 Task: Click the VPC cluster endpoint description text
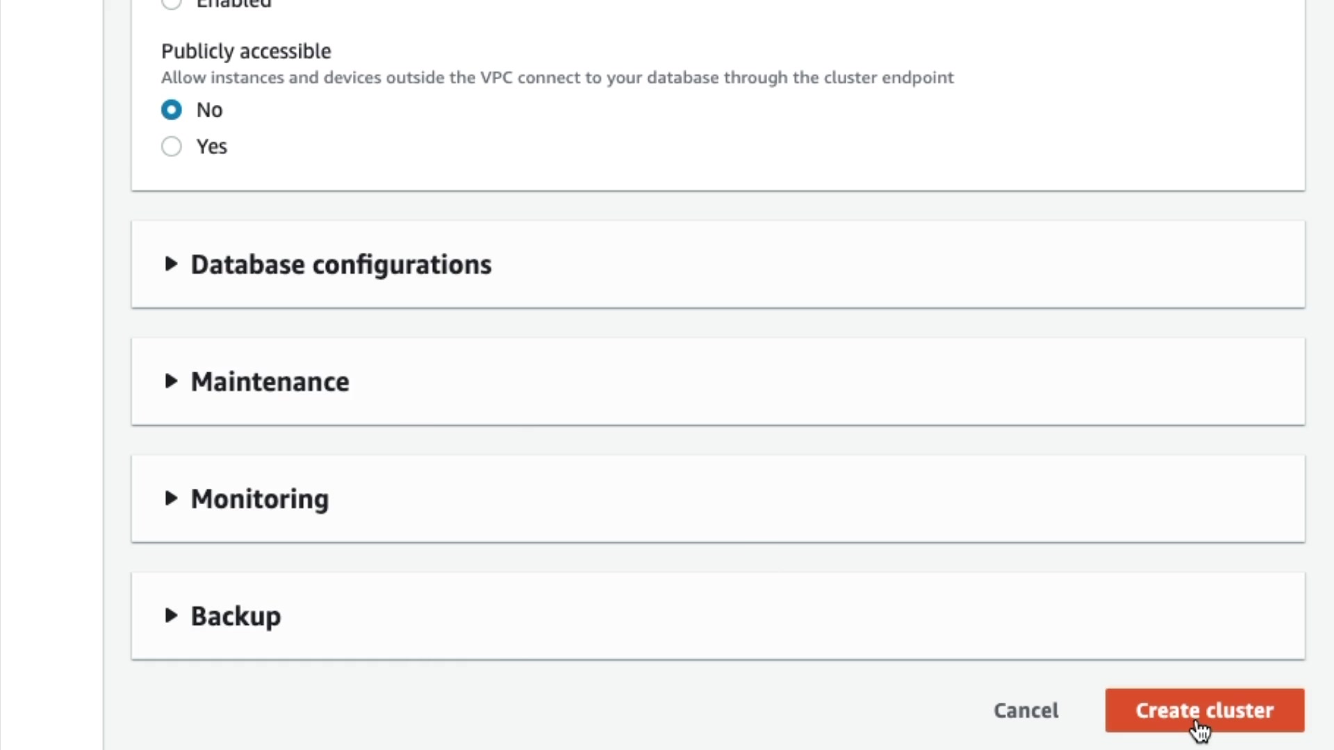[x=557, y=78]
